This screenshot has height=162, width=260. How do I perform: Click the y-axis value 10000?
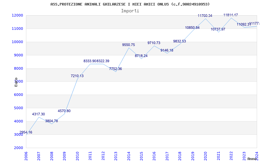[17, 42]
